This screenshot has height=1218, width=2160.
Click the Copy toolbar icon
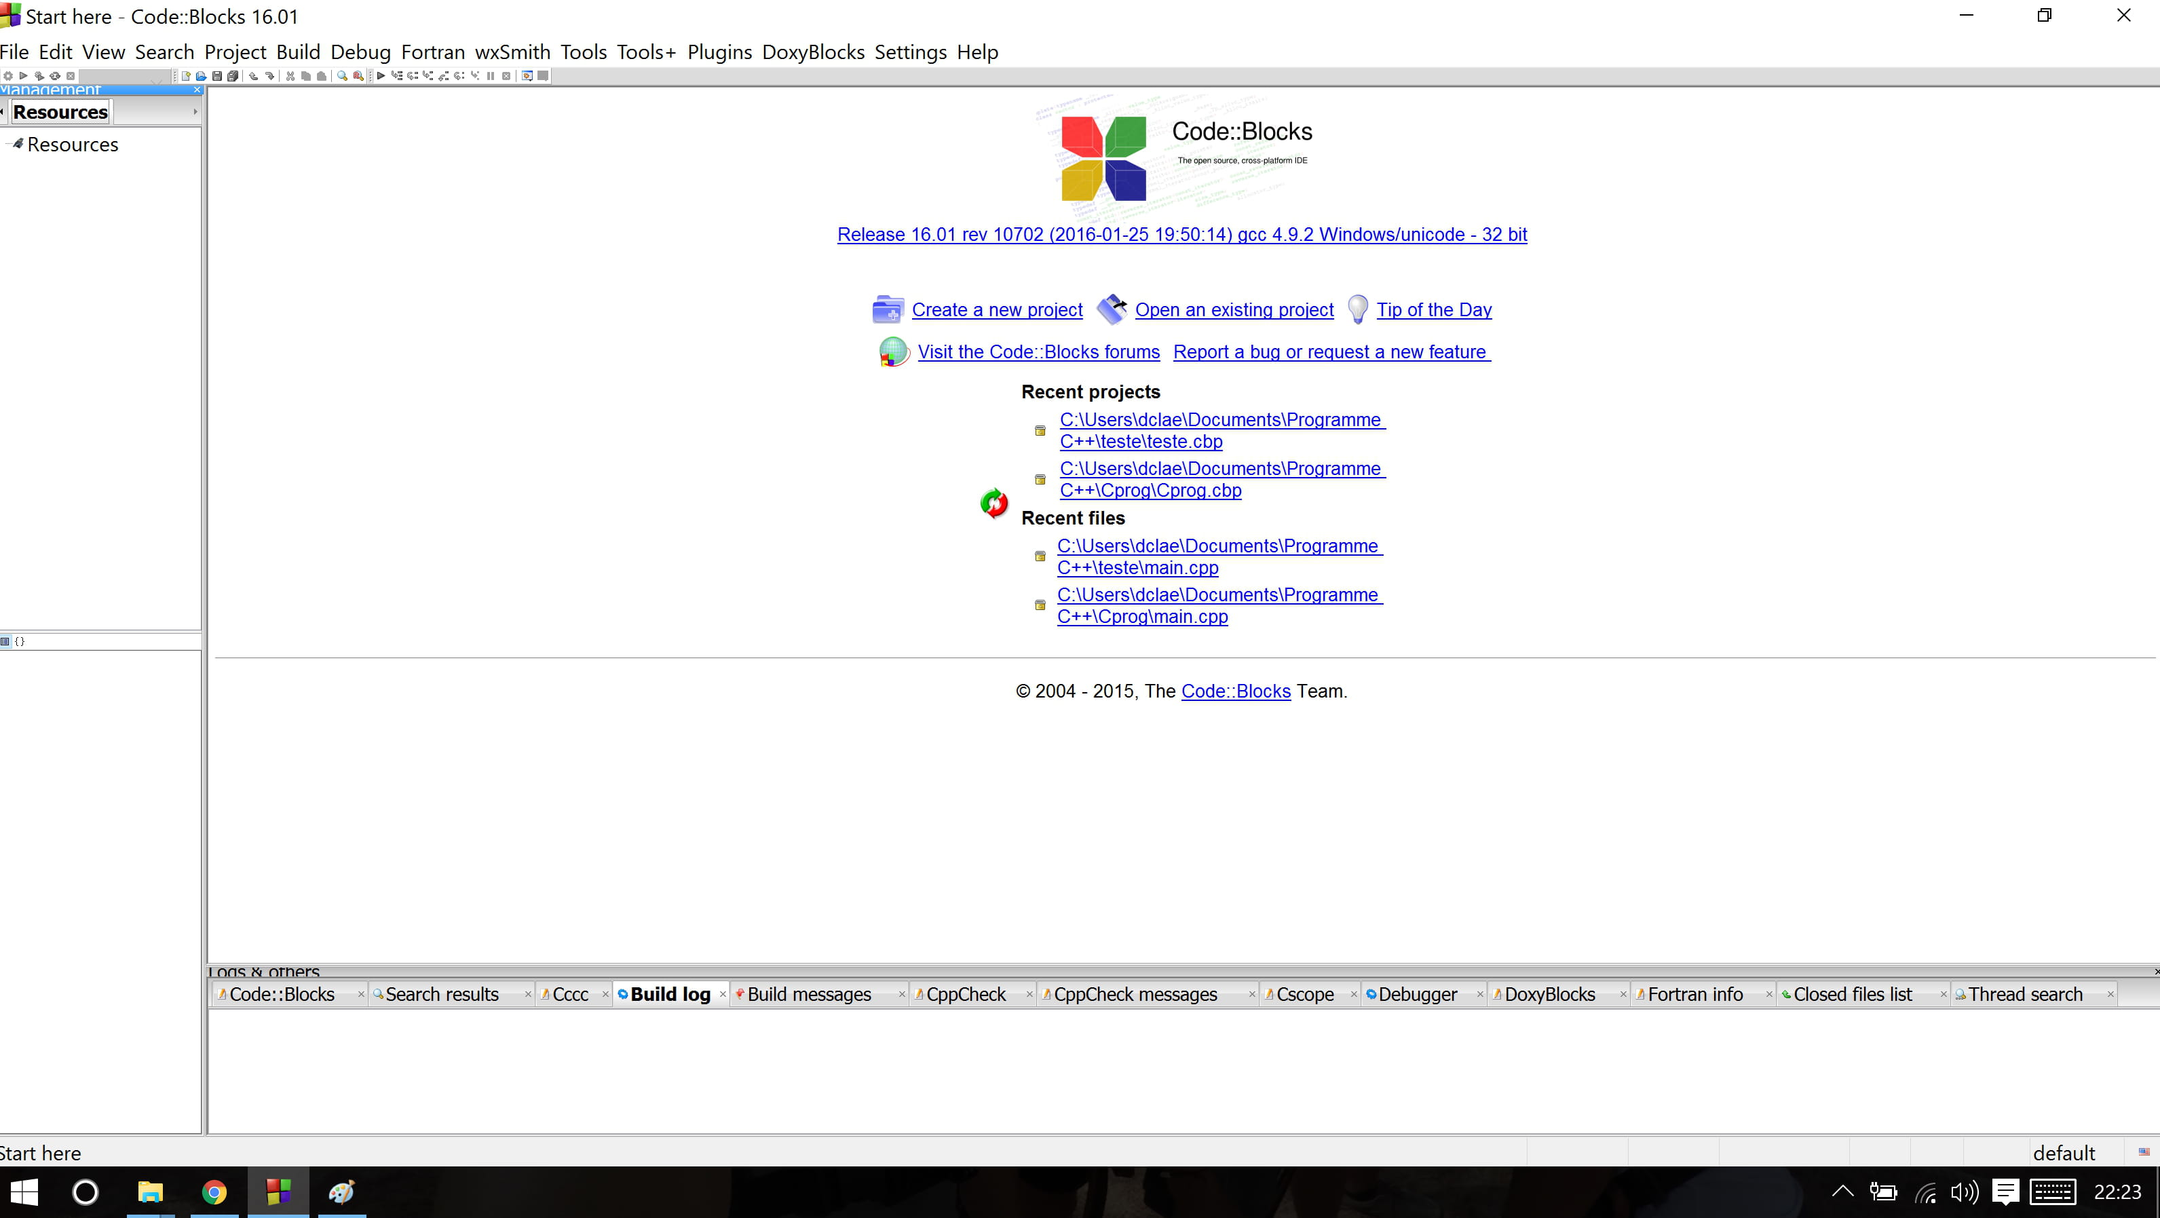(x=306, y=76)
